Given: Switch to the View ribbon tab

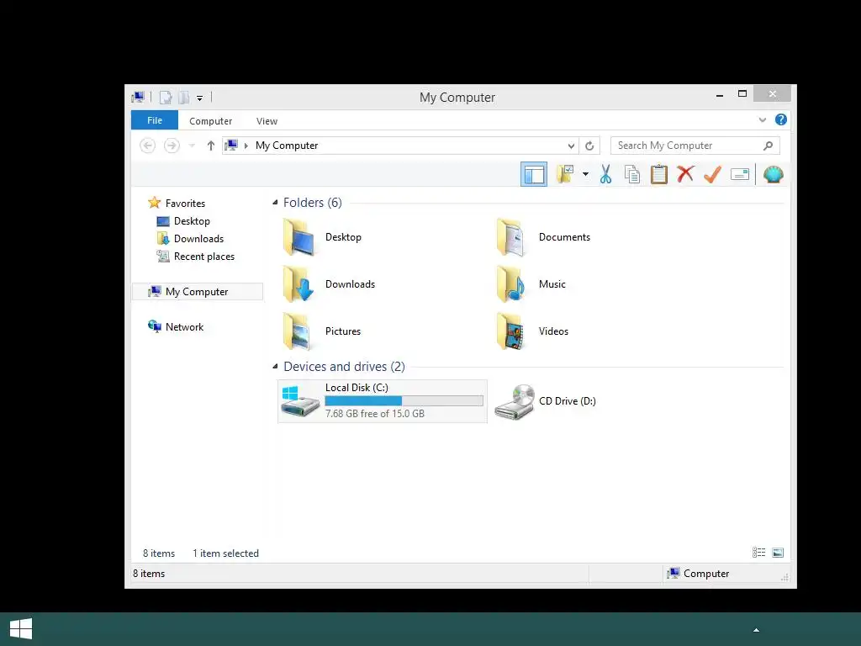Looking at the screenshot, I should [267, 121].
